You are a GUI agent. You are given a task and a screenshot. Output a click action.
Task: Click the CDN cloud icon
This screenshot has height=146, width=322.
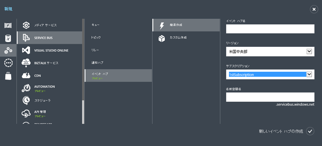coord(26,76)
